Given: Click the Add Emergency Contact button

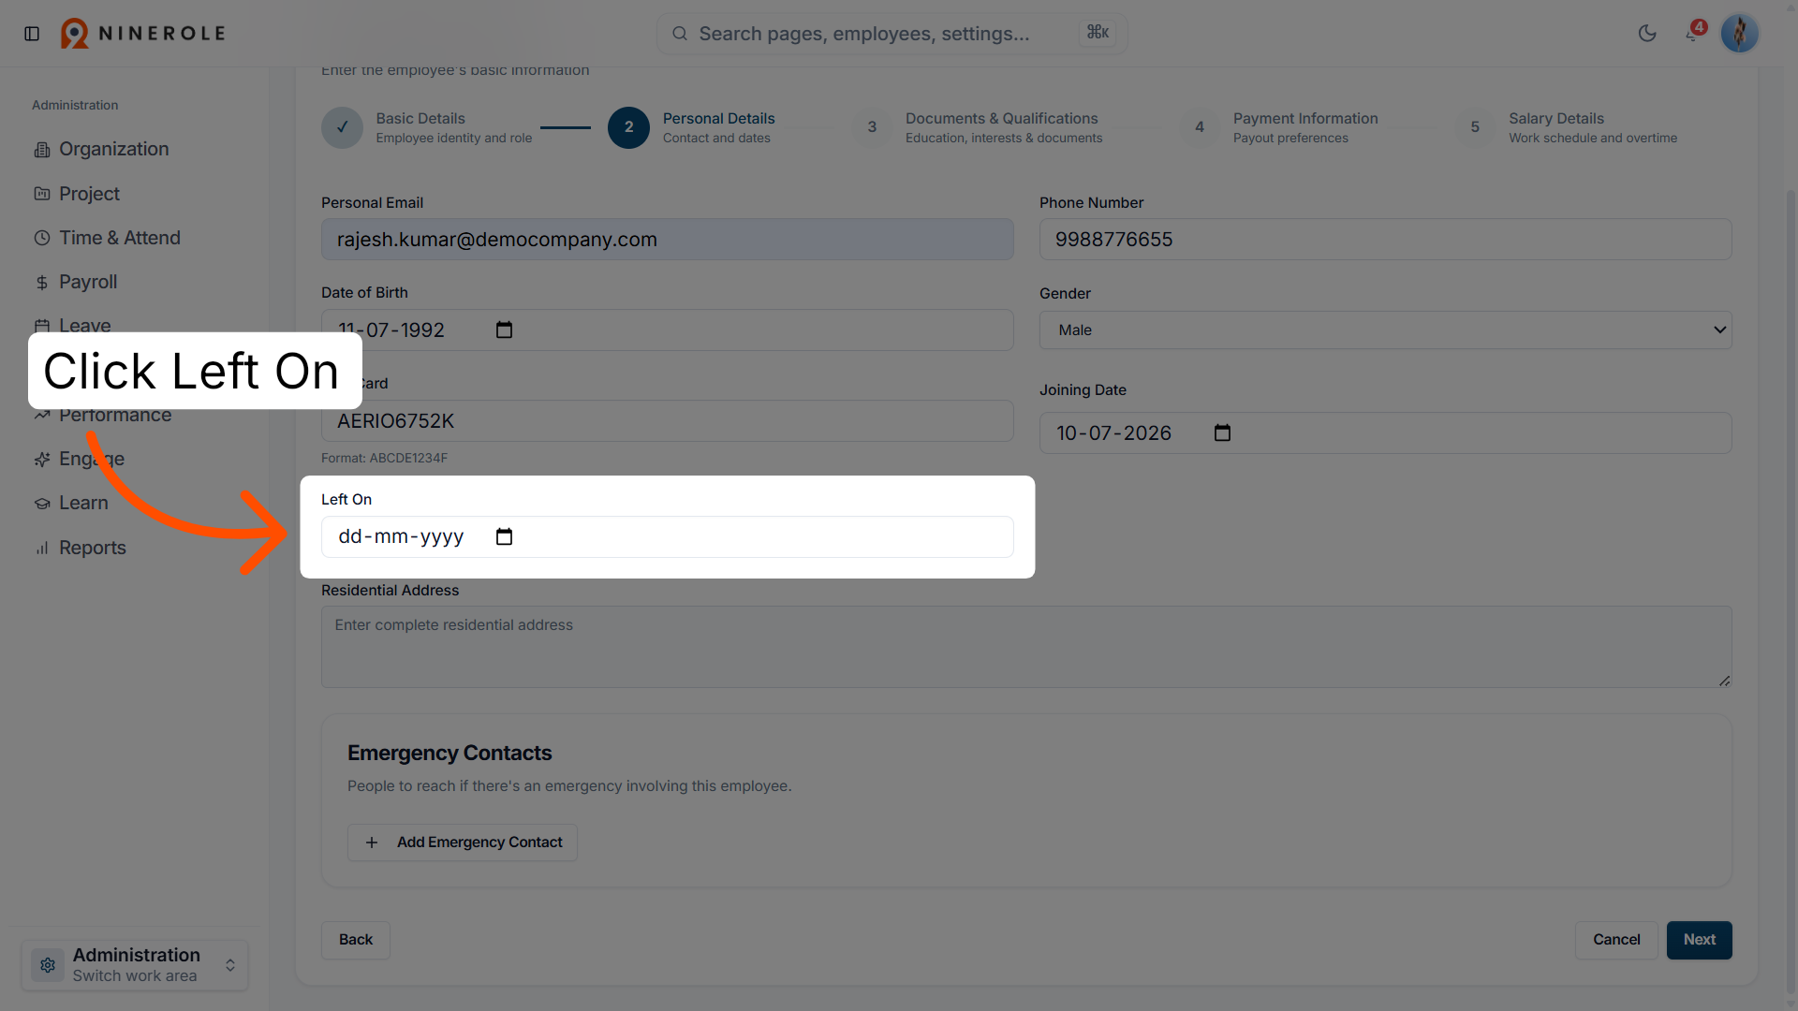Looking at the screenshot, I should (x=463, y=842).
